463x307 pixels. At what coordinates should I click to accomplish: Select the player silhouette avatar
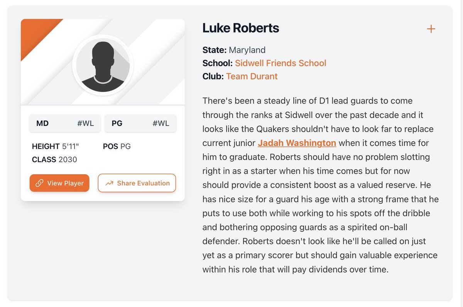click(x=103, y=64)
